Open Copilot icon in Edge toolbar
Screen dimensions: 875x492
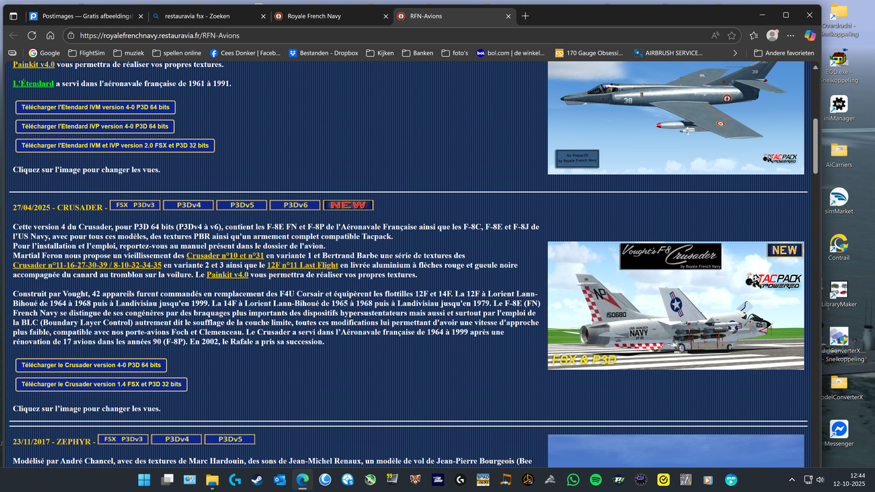[x=809, y=35]
